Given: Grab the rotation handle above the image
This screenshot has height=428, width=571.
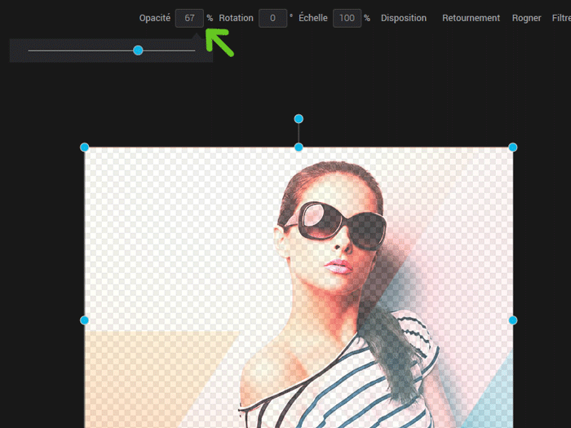Looking at the screenshot, I should [x=299, y=119].
